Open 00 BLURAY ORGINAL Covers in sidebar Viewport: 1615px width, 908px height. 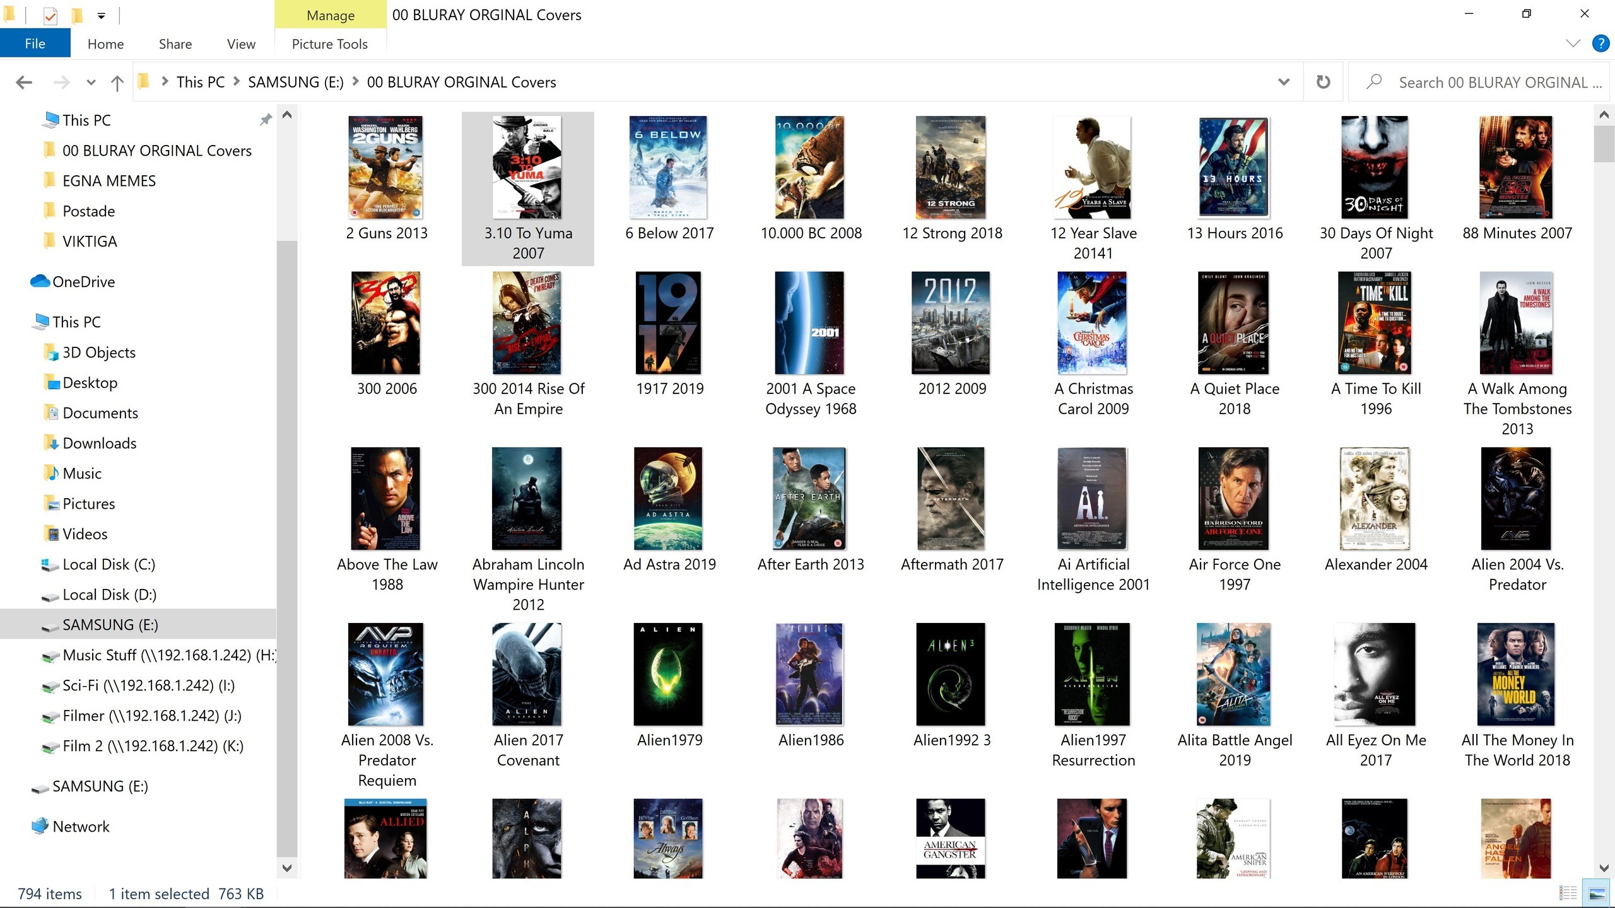[x=156, y=150]
